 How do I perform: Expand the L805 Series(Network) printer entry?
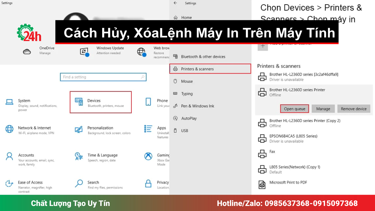(309, 169)
